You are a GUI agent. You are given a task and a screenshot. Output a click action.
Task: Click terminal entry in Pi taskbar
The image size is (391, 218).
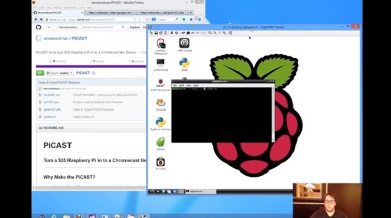point(201,191)
